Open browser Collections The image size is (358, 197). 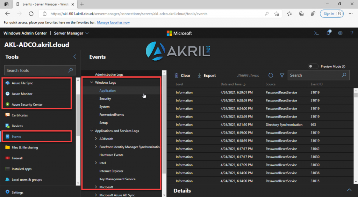click(301, 14)
